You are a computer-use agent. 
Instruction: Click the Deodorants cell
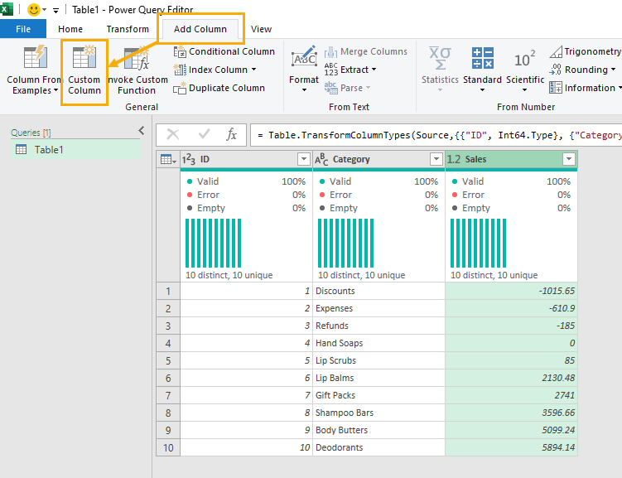point(379,448)
